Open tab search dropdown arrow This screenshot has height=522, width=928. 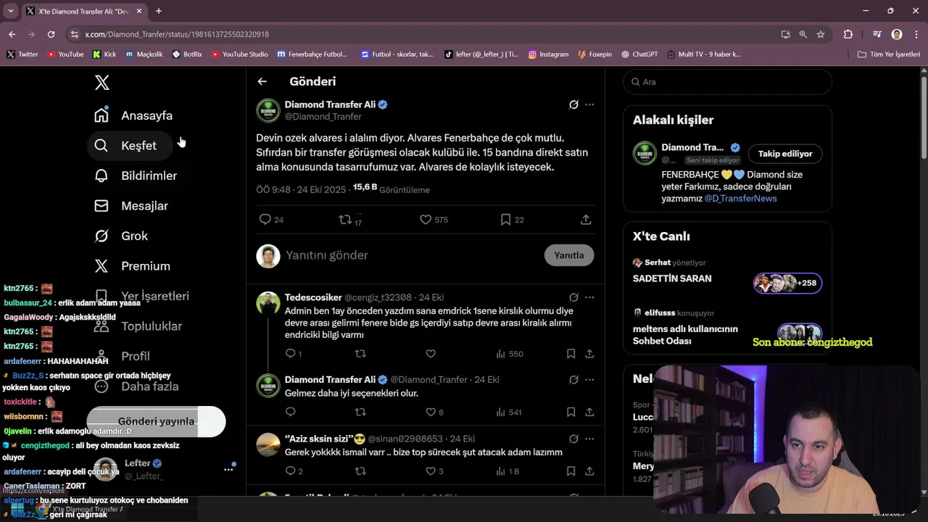[x=10, y=11]
